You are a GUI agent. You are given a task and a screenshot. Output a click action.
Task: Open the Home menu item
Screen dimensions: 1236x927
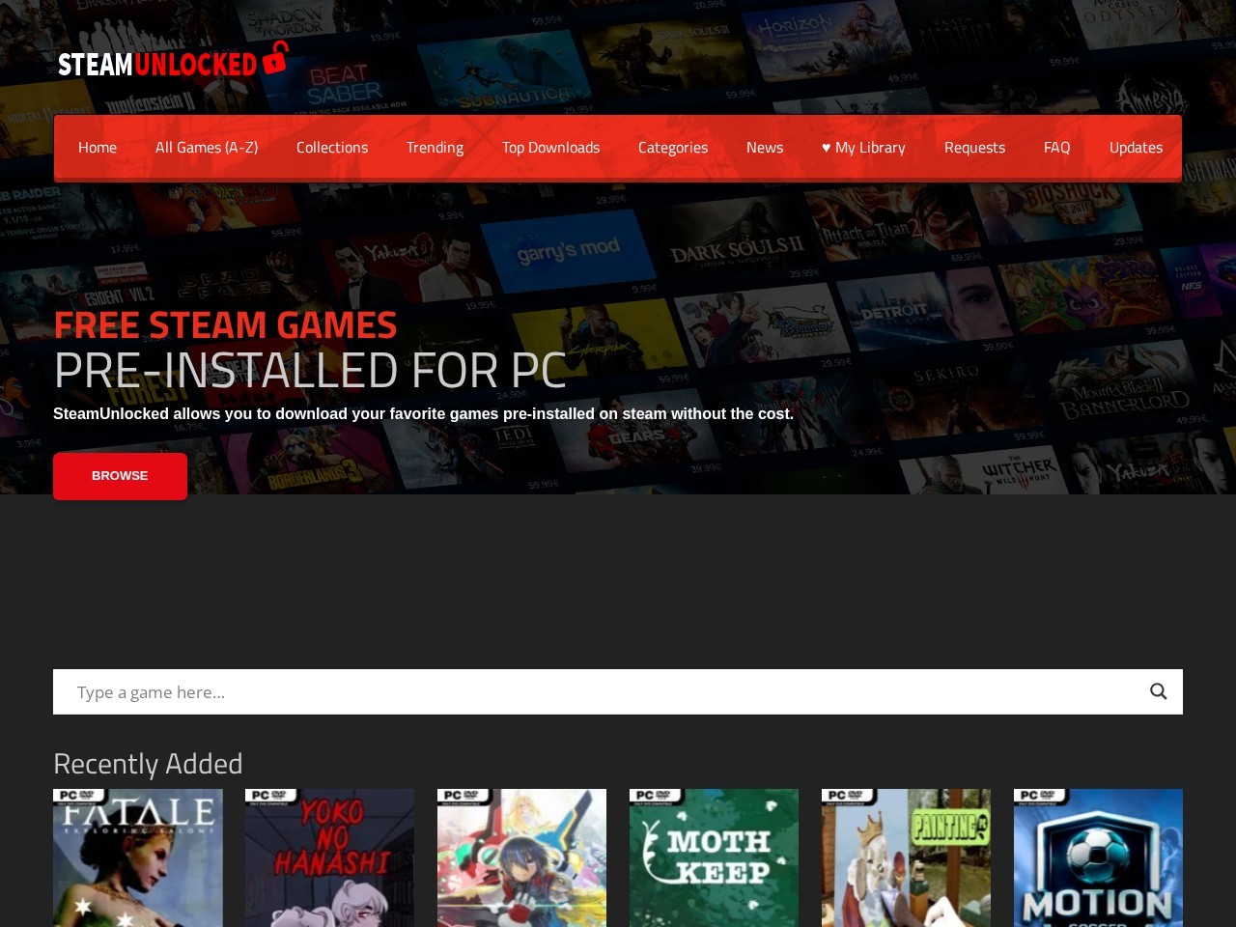(x=98, y=148)
